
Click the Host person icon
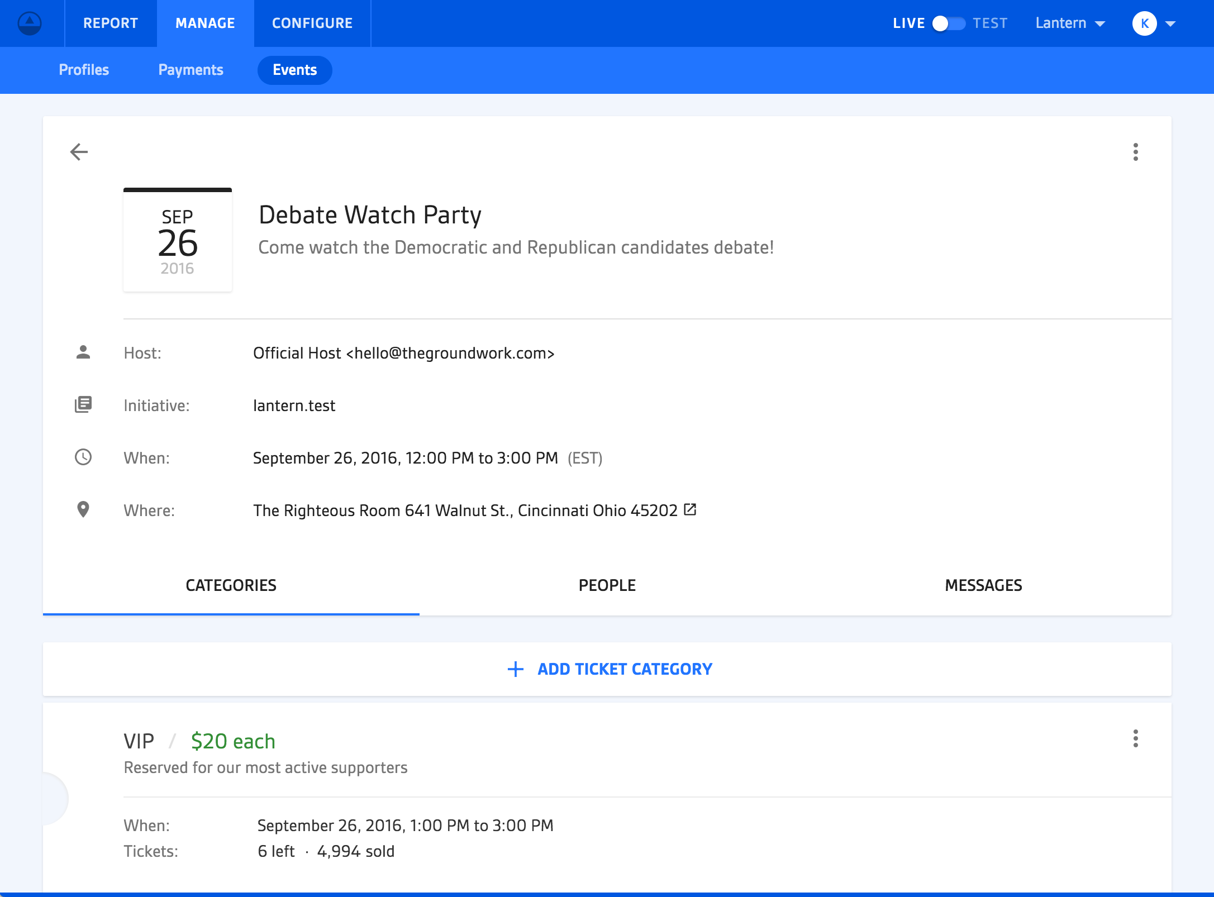click(x=83, y=352)
